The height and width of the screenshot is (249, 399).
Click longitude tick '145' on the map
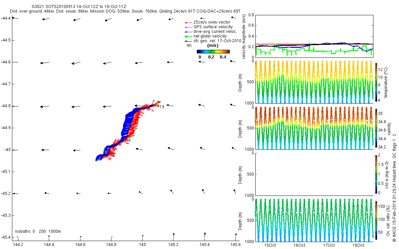pos(142,245)
